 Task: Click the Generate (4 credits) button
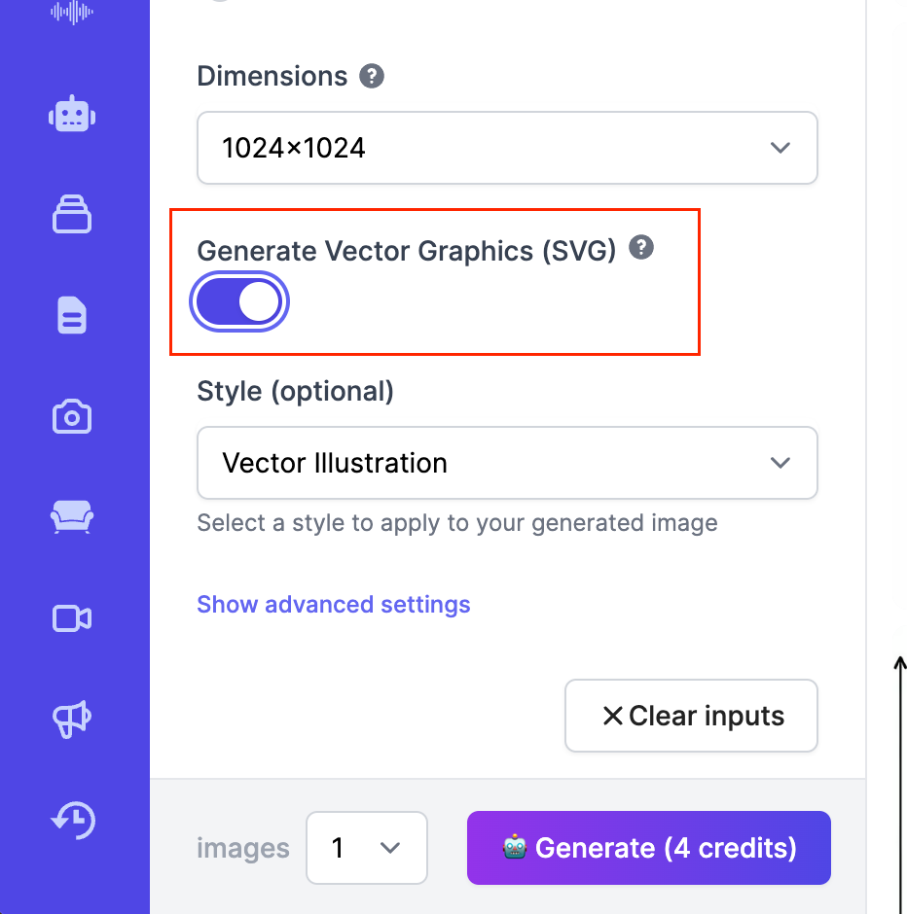[648, 848]
